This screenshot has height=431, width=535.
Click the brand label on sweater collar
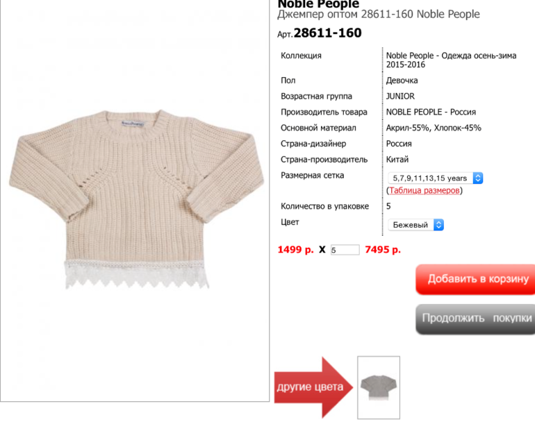pyautogui.click(x=133, y=124)
